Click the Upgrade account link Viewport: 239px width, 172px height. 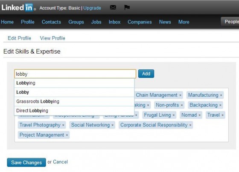(92, 8)
